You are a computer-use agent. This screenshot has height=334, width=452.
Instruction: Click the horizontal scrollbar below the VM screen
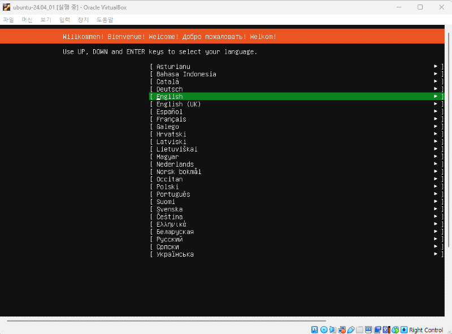(226, 321)
